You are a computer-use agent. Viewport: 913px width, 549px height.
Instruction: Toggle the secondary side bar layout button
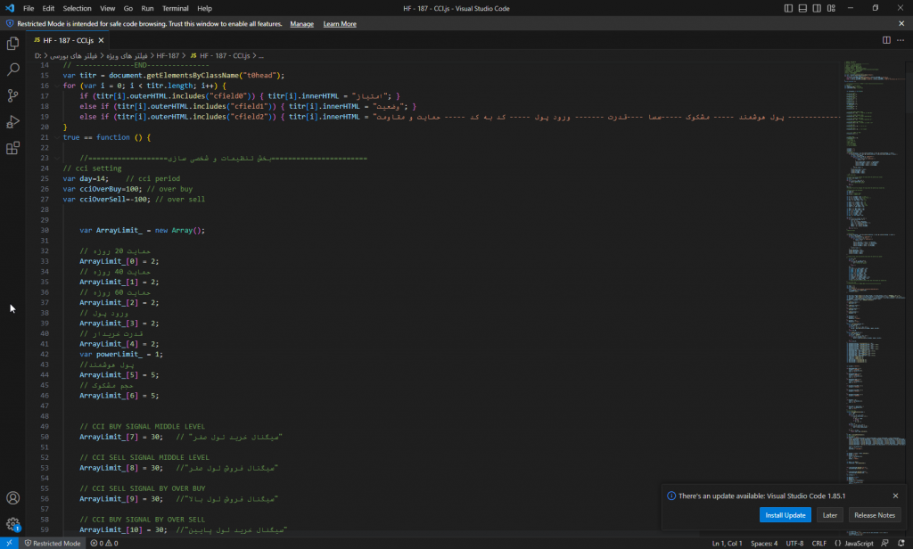818,8
